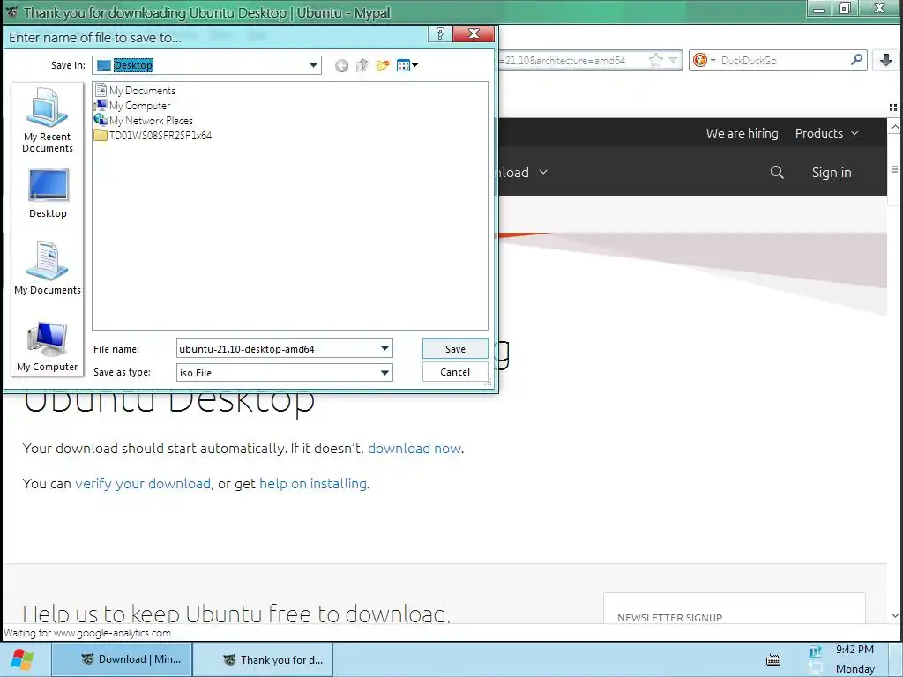Click the page scrollbar down arrow
The width and height of the screenshot is (903, 677).
[x=895, y=615]
